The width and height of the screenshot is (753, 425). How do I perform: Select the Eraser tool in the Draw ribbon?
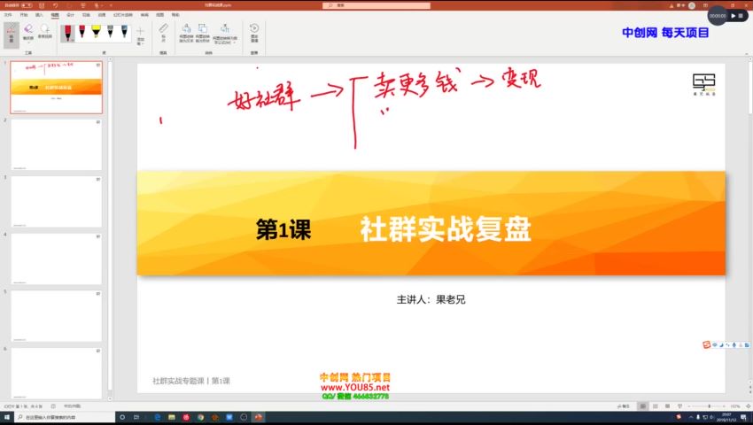(28, 33)
